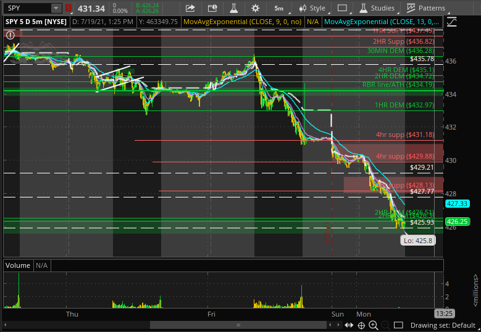Click the orange N/A value in the chart header
Viewport: 481px width, 332px height.
pos(312,22)
